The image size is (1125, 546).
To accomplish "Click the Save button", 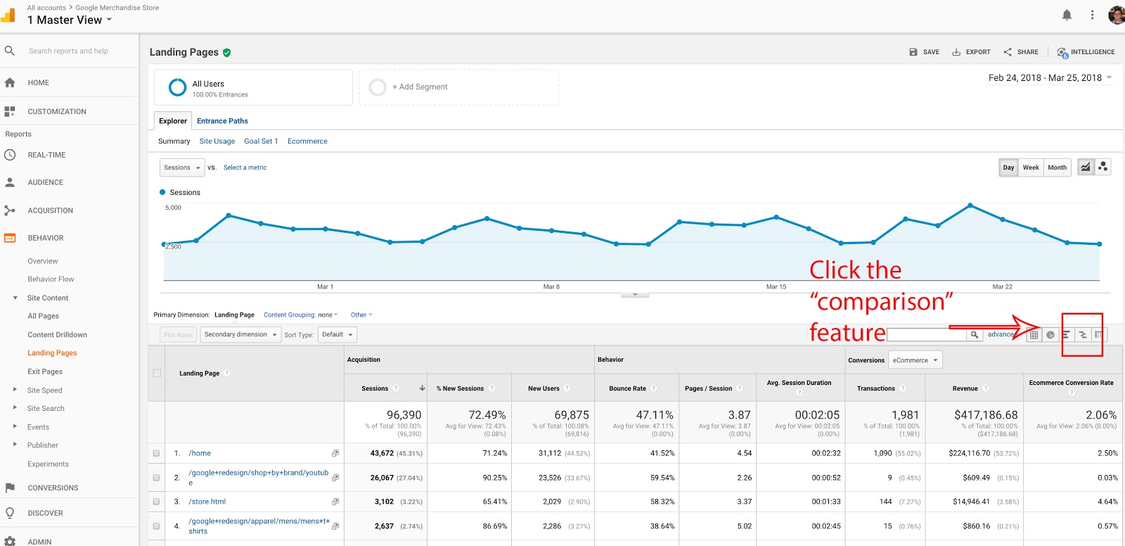I will pyautogui.click(x=924, y=52).
